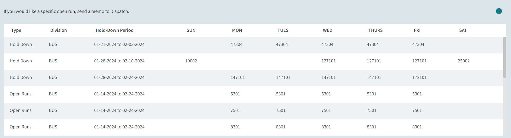511x138 pixels.
Task: Select Thursday open run 5301
Action: pyautogui.click(x=371, y=94)
